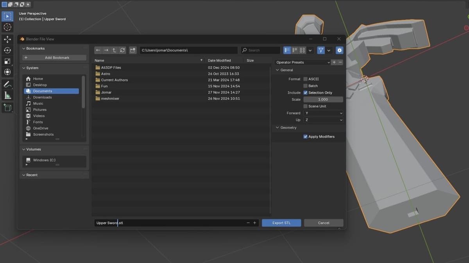Select the Measure tool
The width and height of the screenshot is (469, 263).
tap(7, 95)
